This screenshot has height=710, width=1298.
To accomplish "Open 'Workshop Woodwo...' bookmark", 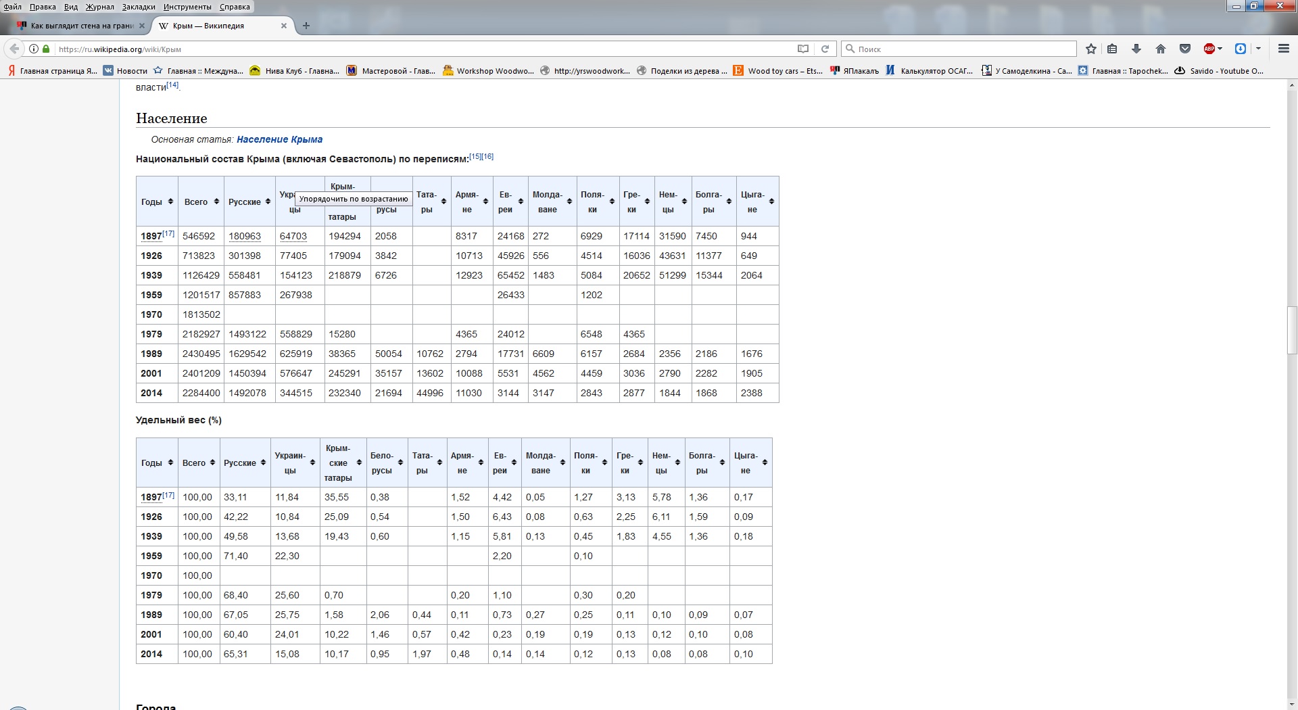I will (488, 70).
